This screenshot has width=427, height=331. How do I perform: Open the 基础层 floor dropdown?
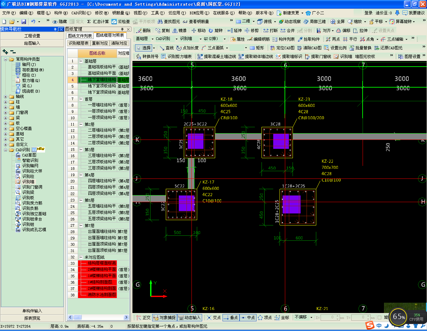(x=152, y=39)
